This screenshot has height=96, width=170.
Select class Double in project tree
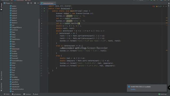click(x=13, y=51)
